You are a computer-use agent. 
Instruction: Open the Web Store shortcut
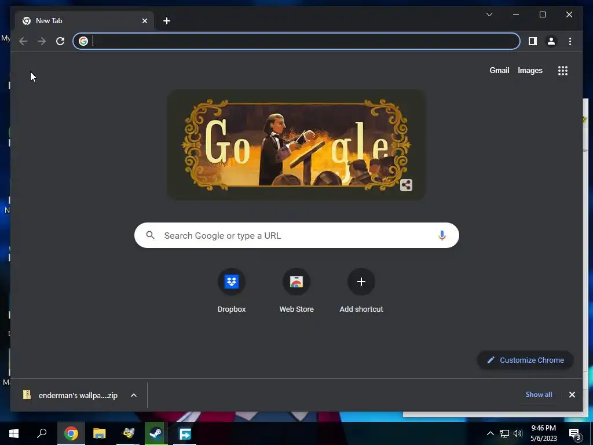pyautogui.click(x=296, y=291)
